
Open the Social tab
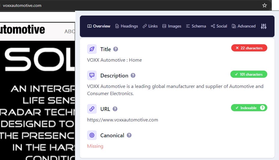219,26
